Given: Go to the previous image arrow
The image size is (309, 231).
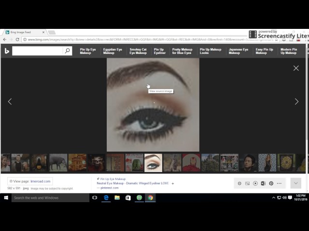Looking at the screenshot, I should tap(10, 102).
